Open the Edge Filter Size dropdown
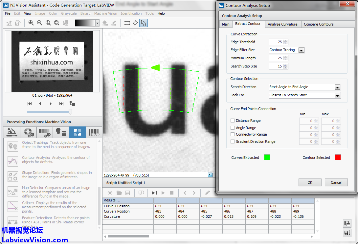The image size is (358, 244). click(301, 50)
